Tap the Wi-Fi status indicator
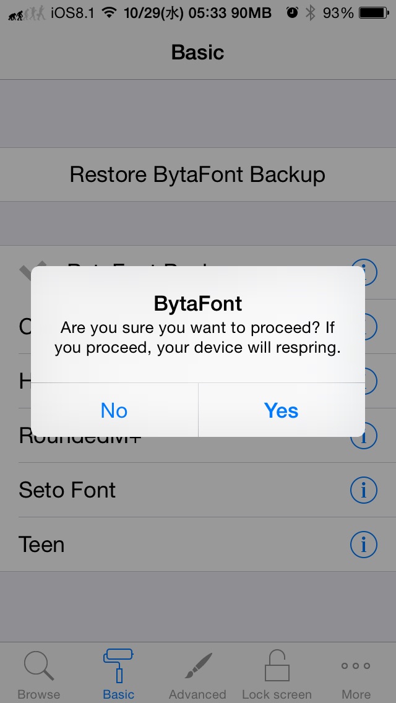The width and height of the screenshot is (396, 703). pos(108,12)
